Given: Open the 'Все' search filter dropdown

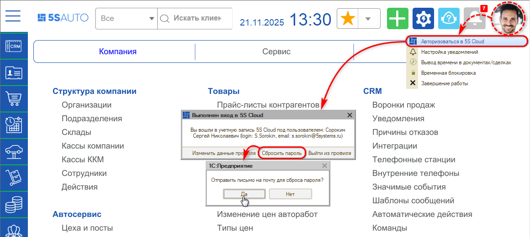Looking at the screenshot, I should 127,19.
